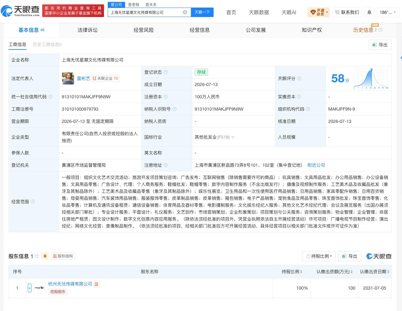This screenshot has height=311, width=402.
Task: Click the help icon beside 注册地址
Action: [166, 165]
